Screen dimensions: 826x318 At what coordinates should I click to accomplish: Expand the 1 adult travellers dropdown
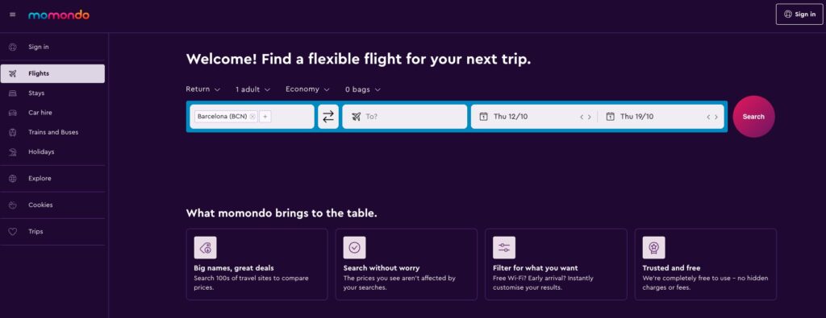click(252, 89)
